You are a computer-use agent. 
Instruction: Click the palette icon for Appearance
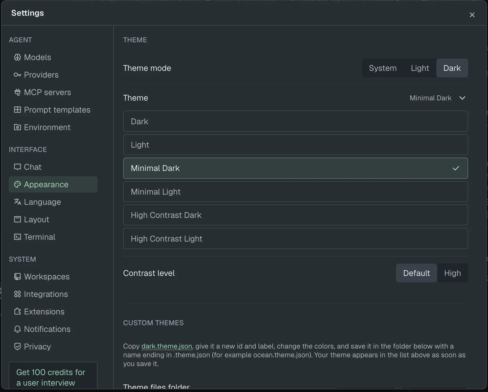pos(18,184)
